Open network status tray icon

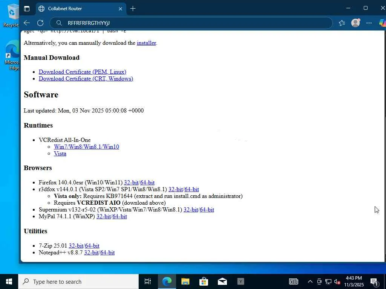tap(328, 281)
